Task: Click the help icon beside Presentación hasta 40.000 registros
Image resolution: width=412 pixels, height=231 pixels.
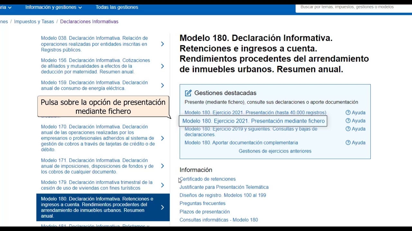Action: (348, 113)
